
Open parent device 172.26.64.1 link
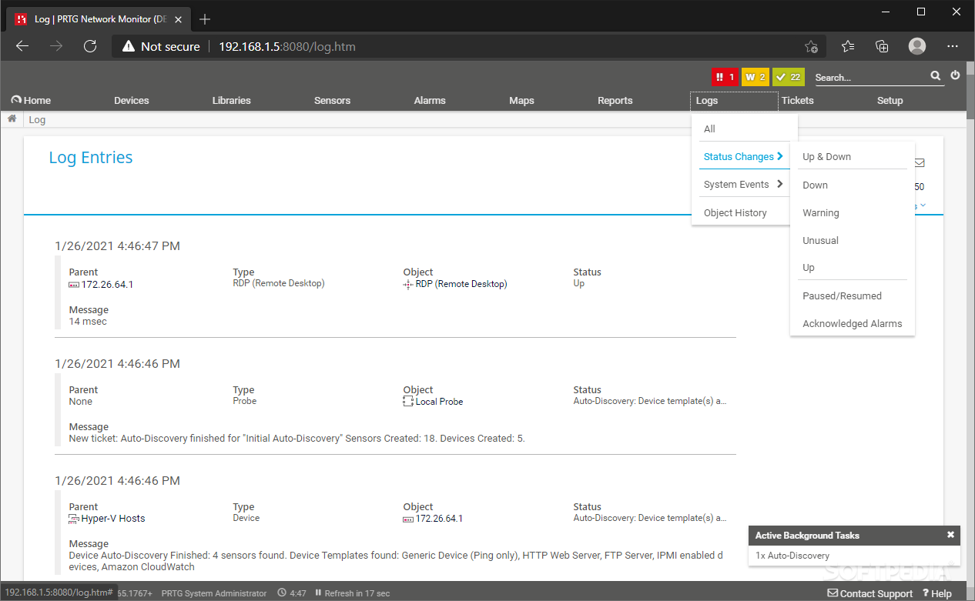point(107,285)
